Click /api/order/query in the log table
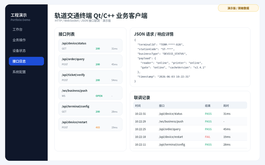Viewport: 265px width, 165px height. coord(170,129)
